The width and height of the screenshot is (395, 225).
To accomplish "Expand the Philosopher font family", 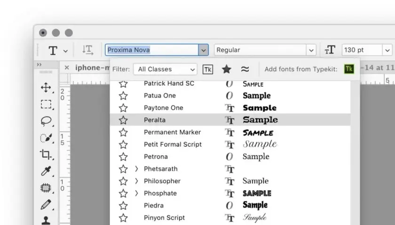I will (x=136, y=181).
